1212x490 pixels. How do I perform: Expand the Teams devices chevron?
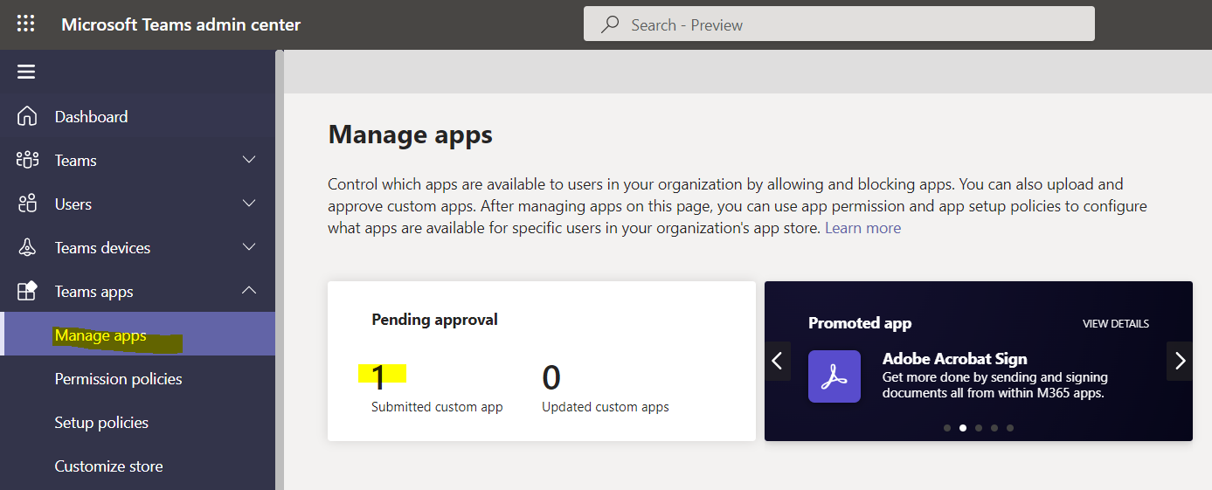[249, 247]
